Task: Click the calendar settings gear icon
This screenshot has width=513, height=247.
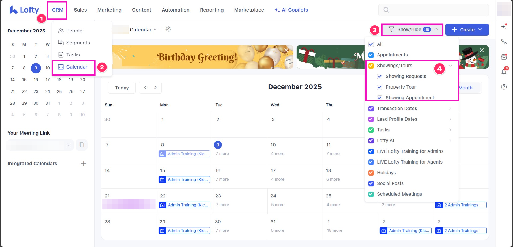Action: [x=168, y=29]
